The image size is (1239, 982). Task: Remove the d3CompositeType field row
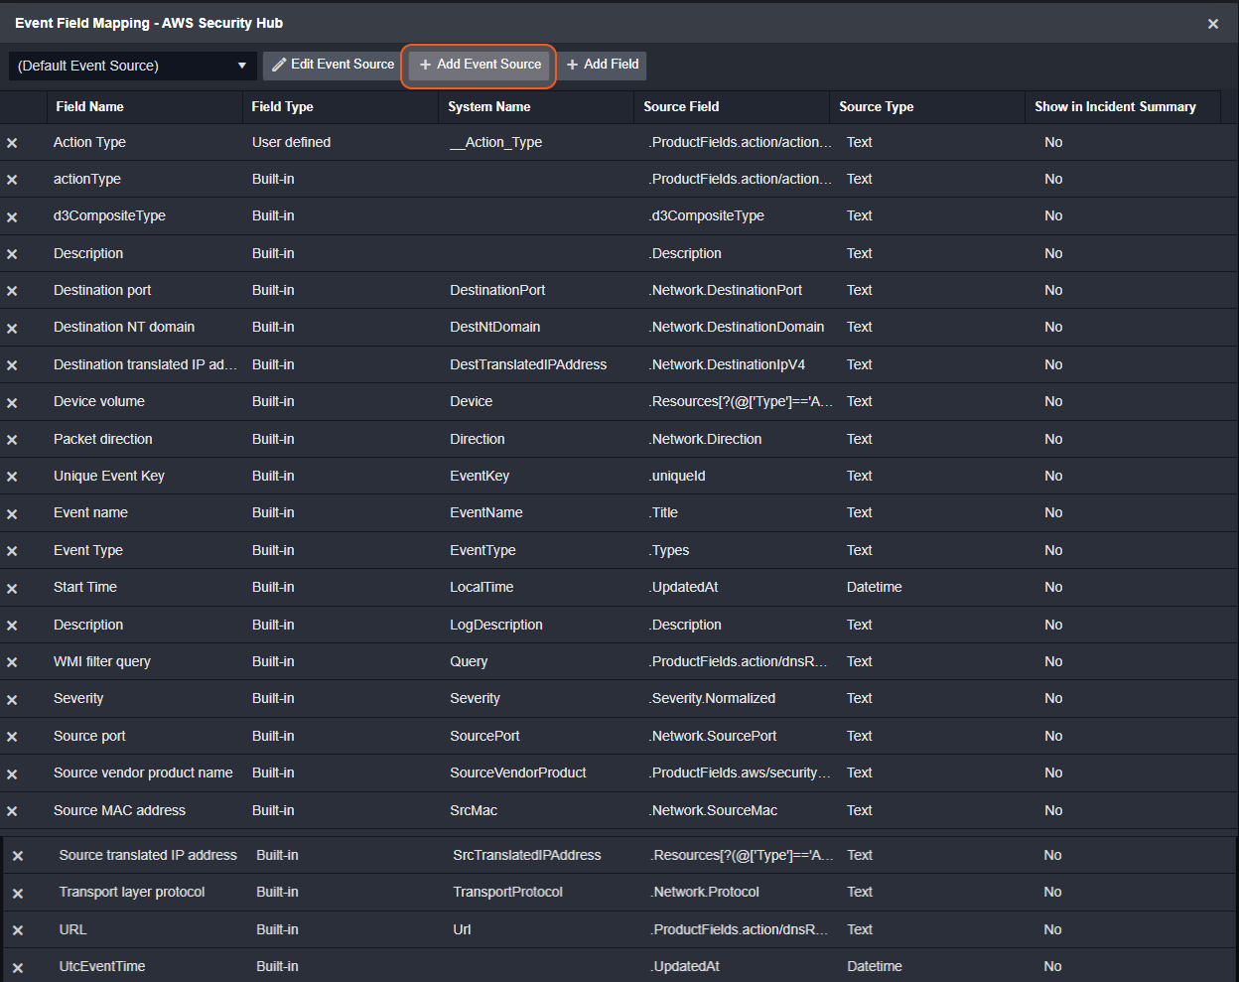tap(12, 216)
